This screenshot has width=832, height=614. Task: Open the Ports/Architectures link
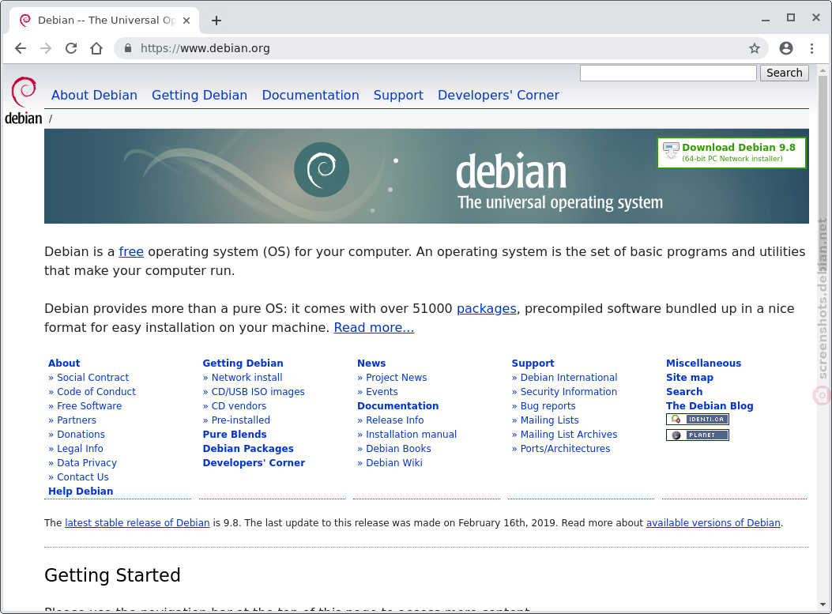[x=565, y=449]
